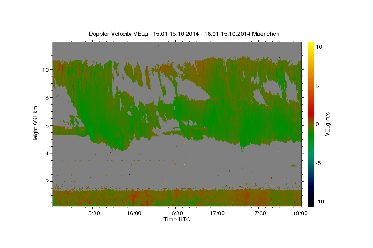Screen dimensions: 373x248
Task: Click the '16:30' time axis label
Action: coord(176,214)
